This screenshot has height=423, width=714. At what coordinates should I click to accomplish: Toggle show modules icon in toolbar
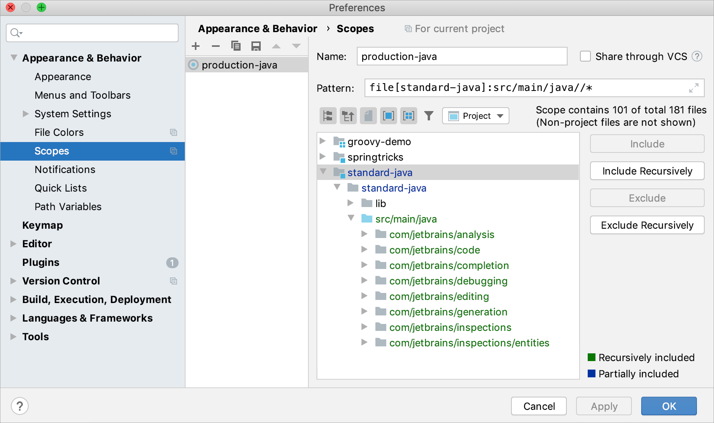pos(389,116)
